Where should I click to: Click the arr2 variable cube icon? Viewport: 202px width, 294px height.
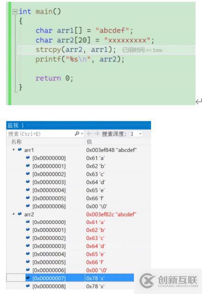click(x=20, y=214)
